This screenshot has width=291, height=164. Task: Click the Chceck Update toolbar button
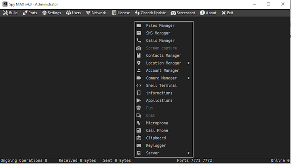click(x=151, y=13)
